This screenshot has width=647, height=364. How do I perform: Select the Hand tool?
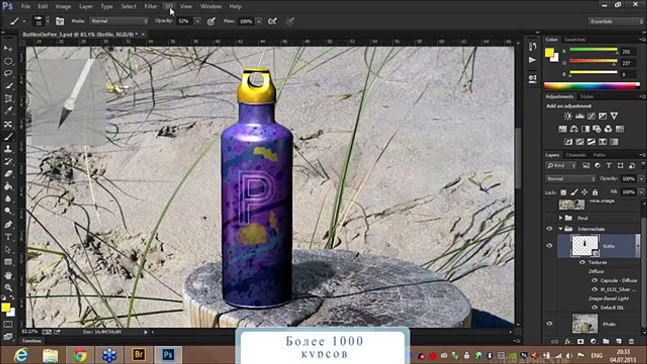point(8,276)
